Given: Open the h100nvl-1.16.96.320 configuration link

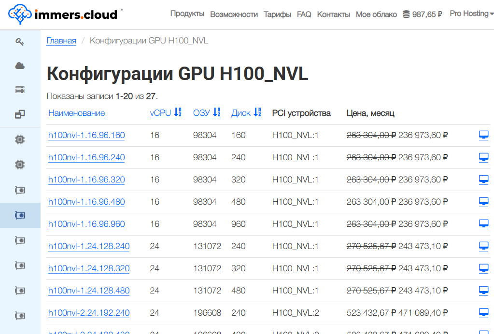Looking at the screenshot, I should click(86, 180).
